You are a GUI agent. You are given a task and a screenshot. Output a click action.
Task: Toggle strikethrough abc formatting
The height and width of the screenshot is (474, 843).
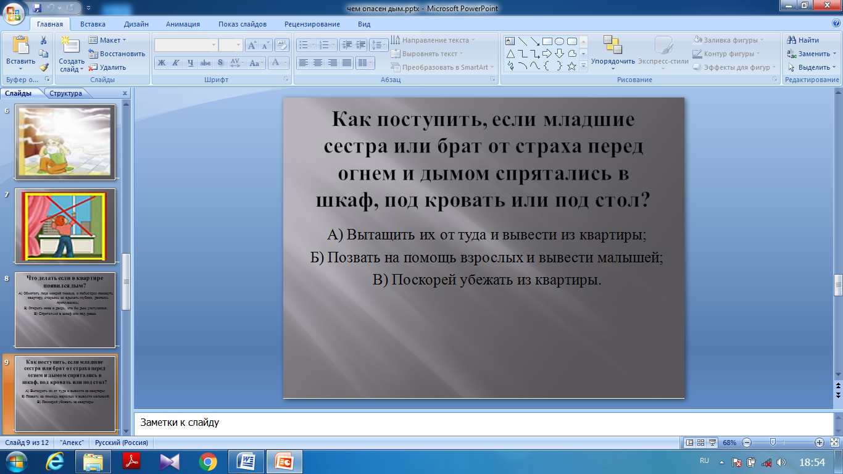pyautogui.click(x=206, y=62)
